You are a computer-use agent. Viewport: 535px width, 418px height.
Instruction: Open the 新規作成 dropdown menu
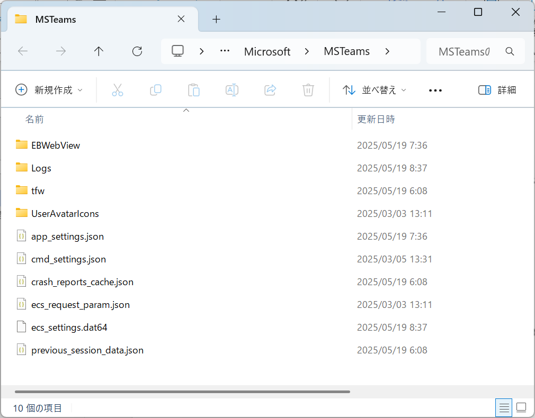tap(49, 90)
